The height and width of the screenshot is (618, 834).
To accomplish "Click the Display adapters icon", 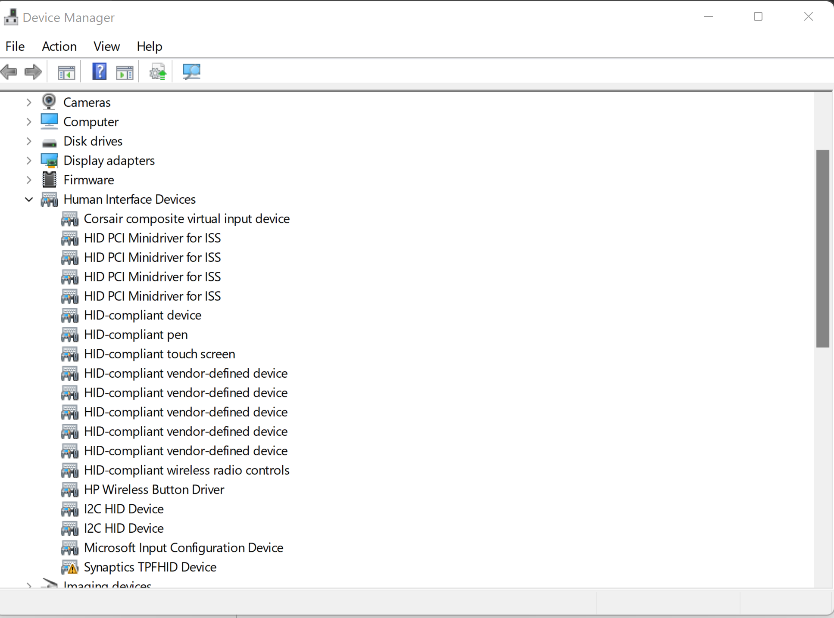I will tap(49, 161).
